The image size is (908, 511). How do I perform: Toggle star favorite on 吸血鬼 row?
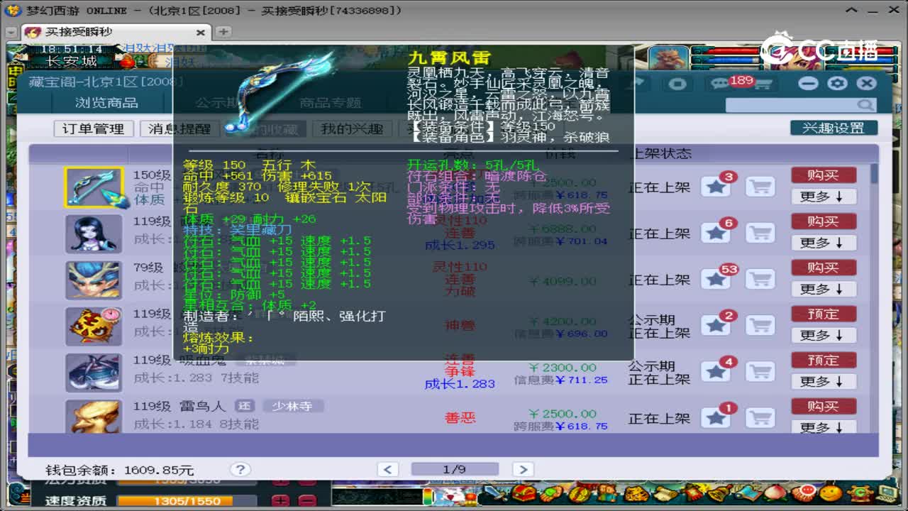coord(716,371)
